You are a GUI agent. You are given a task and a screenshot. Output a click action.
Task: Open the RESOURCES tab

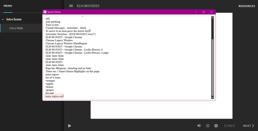247,6
